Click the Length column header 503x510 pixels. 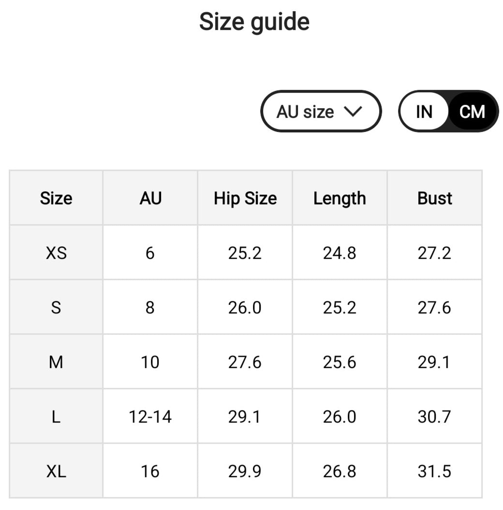(340, 198)
